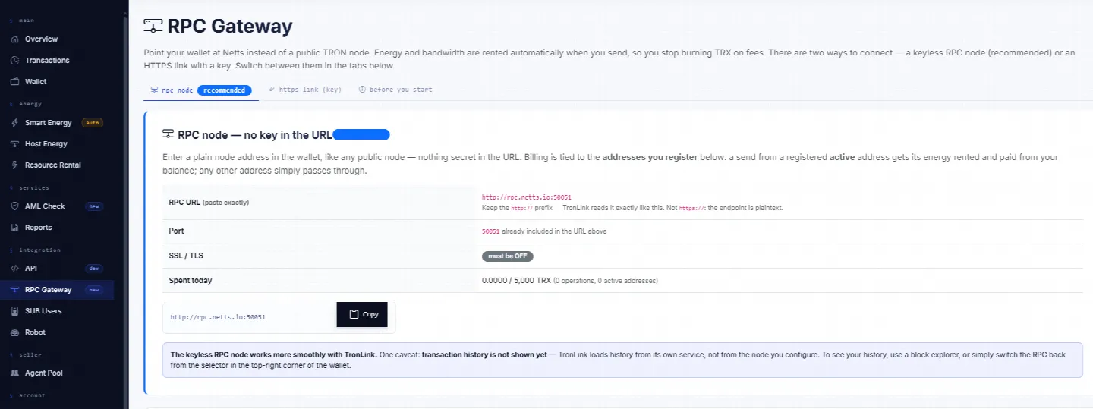Click the RPC Gateway sidebar icon
This screenshot has height=409, width=1093.
click(x=15, y=290)
